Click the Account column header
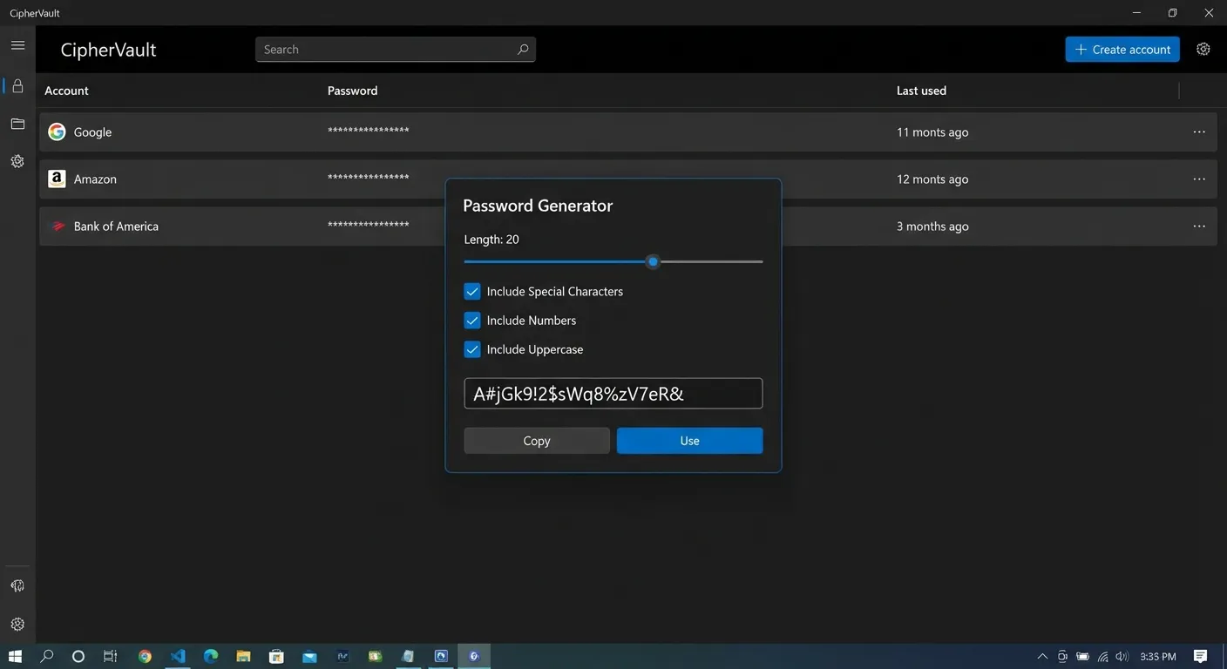Screen dimensions: 1227x669 pos(65,90)
